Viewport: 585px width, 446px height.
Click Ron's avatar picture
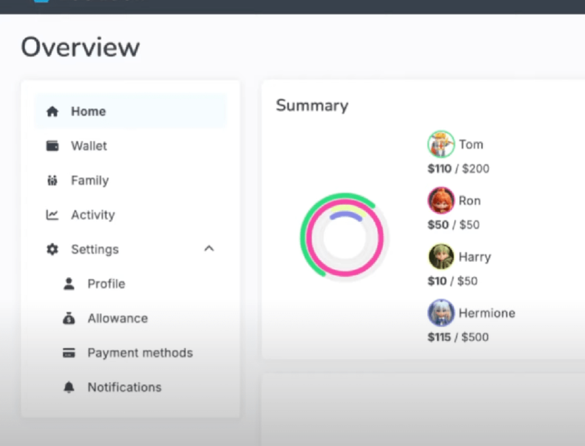click(441, 200)
